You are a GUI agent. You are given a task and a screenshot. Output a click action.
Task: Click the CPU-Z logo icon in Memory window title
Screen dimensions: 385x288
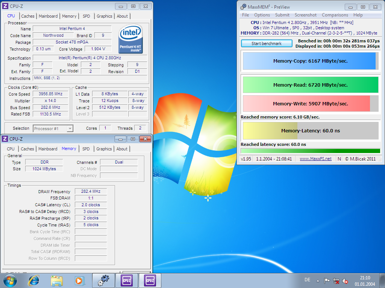(5, 139)
